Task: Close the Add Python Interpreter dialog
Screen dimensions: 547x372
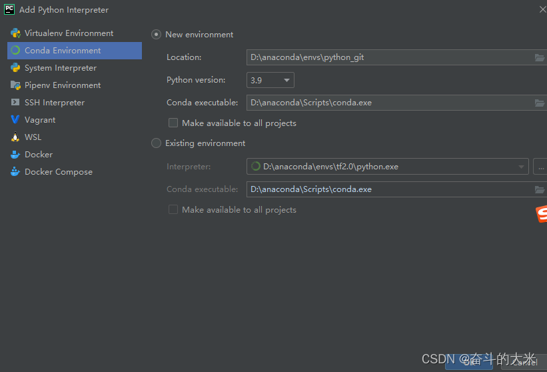Action: 542,9
